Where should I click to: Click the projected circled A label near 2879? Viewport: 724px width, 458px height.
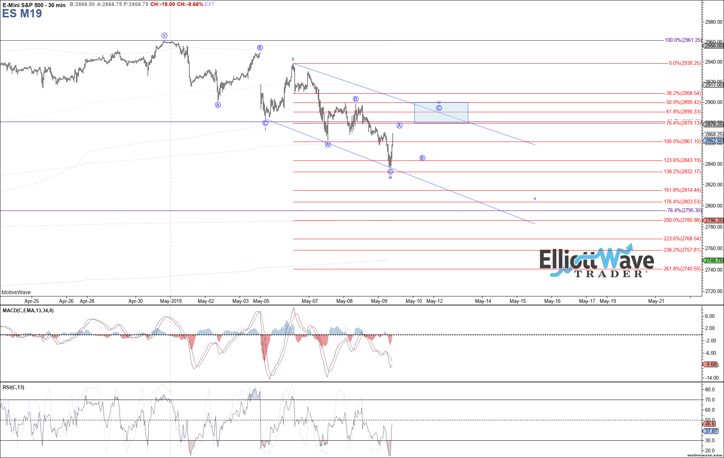click(x=399, y=126)
